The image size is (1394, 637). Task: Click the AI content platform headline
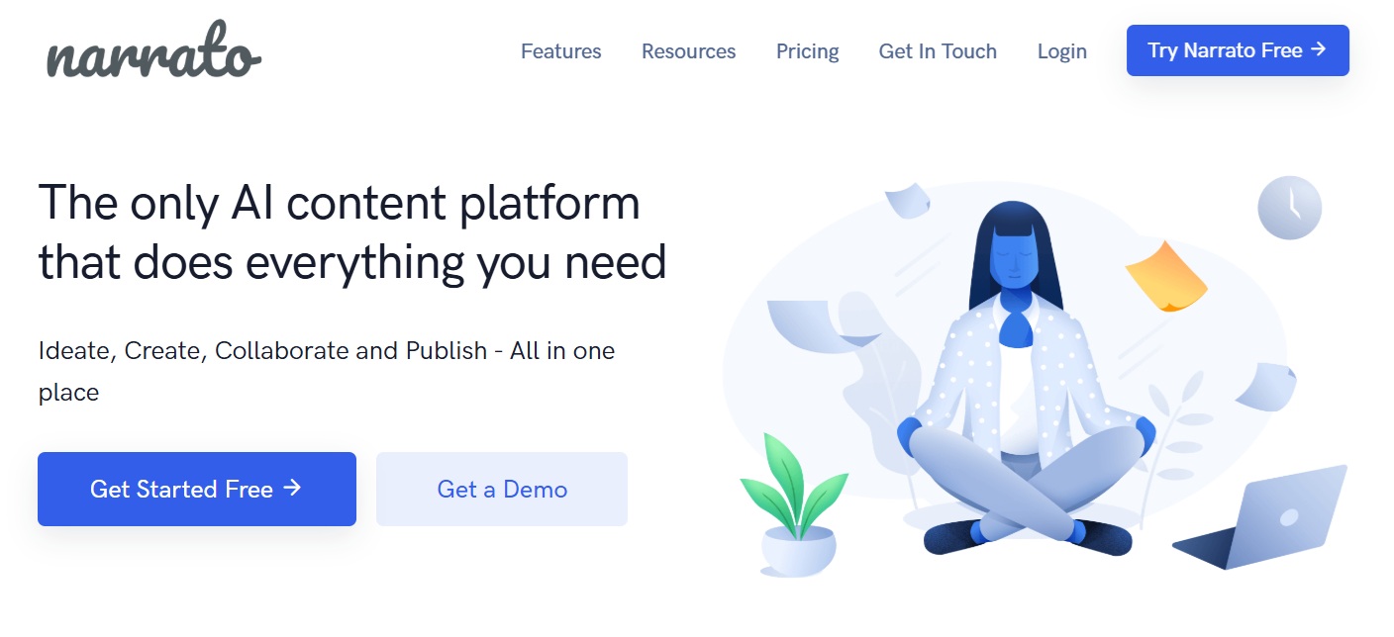click(x=352, y=232)
